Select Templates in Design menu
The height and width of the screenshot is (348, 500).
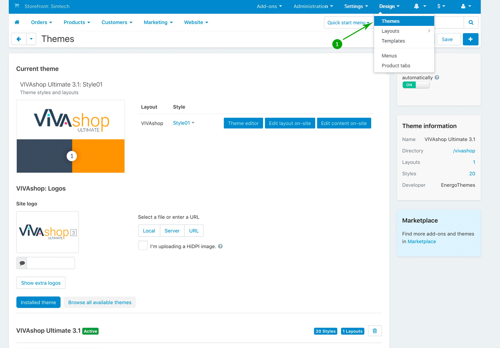tap(404, 41)
